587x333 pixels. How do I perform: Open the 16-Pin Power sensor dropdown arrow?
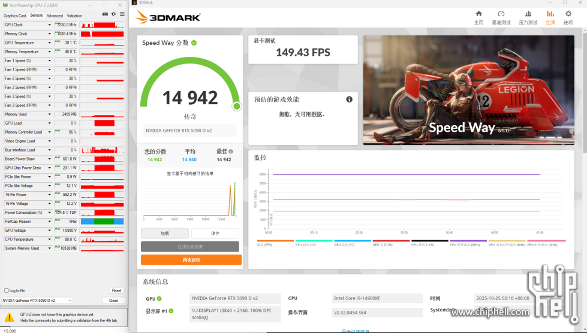point(49,194)
